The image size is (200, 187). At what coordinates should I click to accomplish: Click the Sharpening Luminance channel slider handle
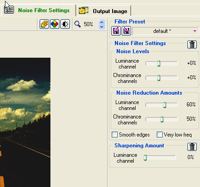click(x=145, y=158)
